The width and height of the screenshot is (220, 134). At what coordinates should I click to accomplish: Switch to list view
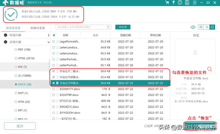207,27
